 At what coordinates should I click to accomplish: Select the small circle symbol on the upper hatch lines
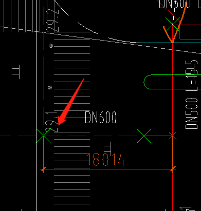(x=51, y=46)
